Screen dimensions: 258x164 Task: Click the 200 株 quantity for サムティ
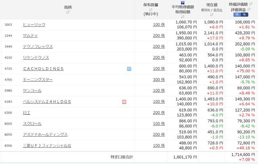159,36
